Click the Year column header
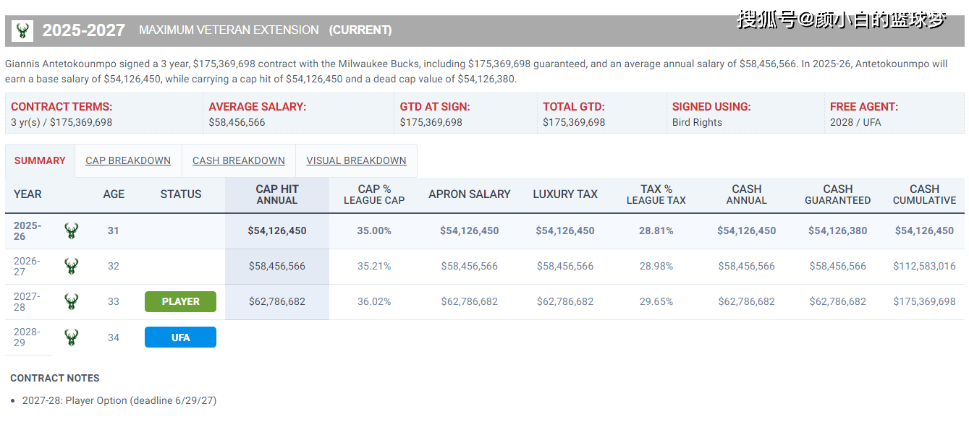This screenshot has width=969, height=422. tap(27, 194)
